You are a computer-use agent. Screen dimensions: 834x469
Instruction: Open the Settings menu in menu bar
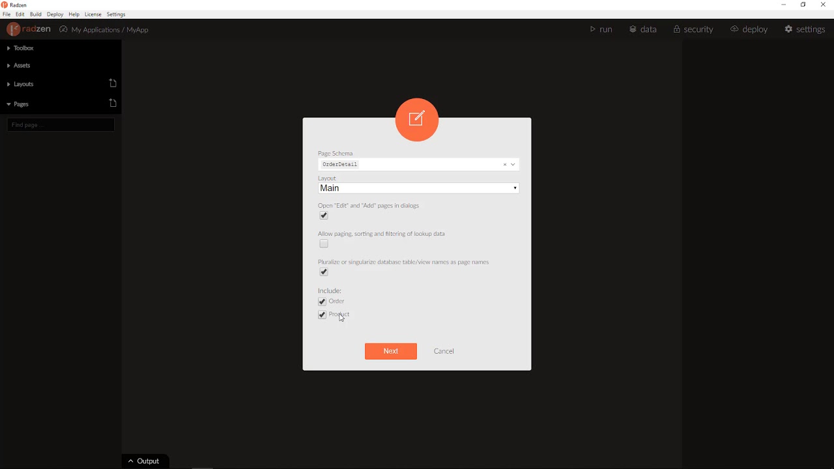click(117, 14)
